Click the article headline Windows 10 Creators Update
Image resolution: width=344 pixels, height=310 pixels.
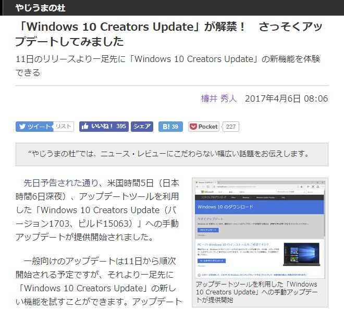[168, 34]
